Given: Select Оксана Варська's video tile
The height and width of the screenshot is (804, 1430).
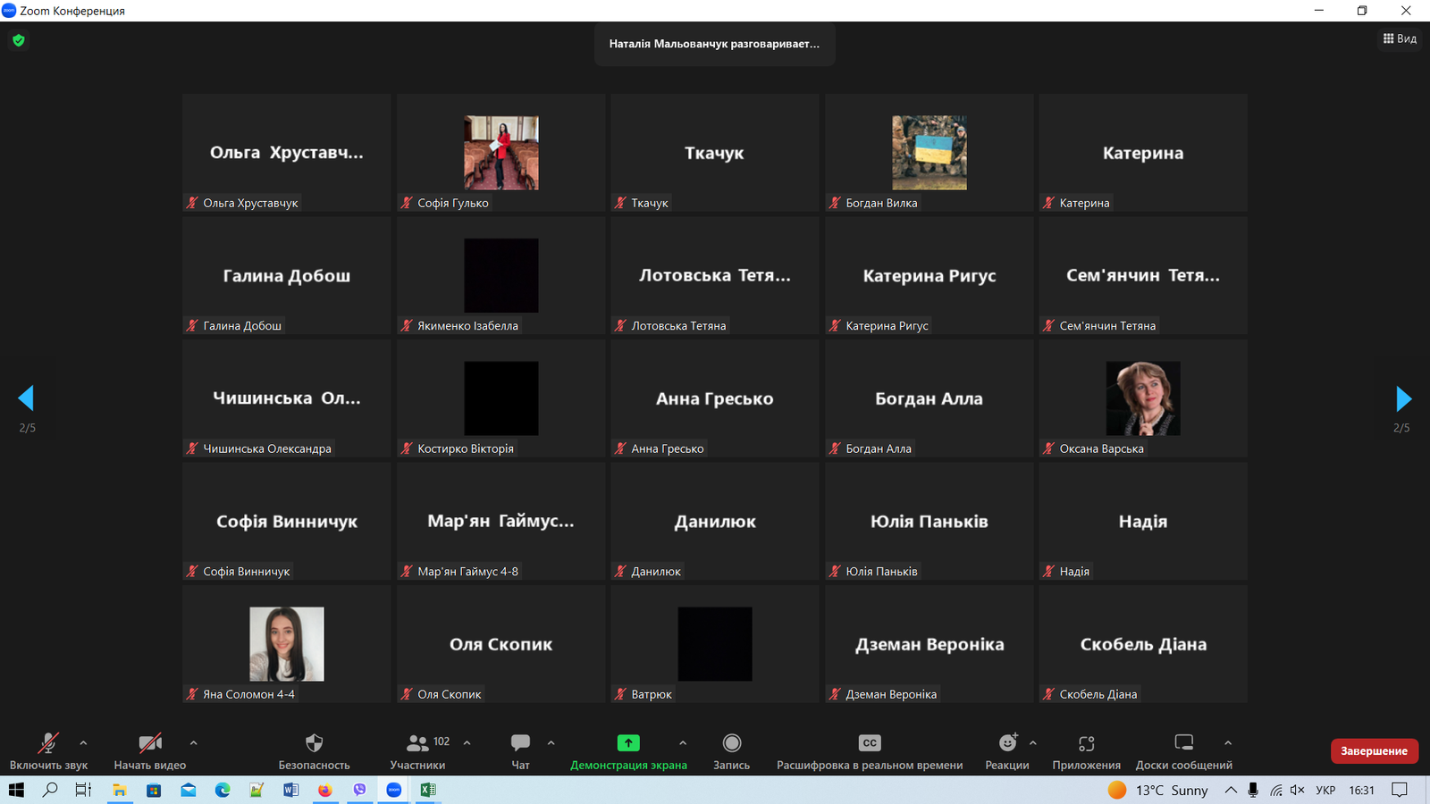Looking at the screenshot, I should pos(1142,398).
